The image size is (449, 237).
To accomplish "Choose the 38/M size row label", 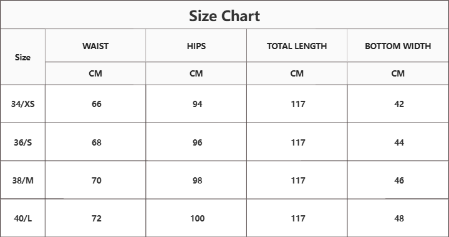I will pos(23,180).
